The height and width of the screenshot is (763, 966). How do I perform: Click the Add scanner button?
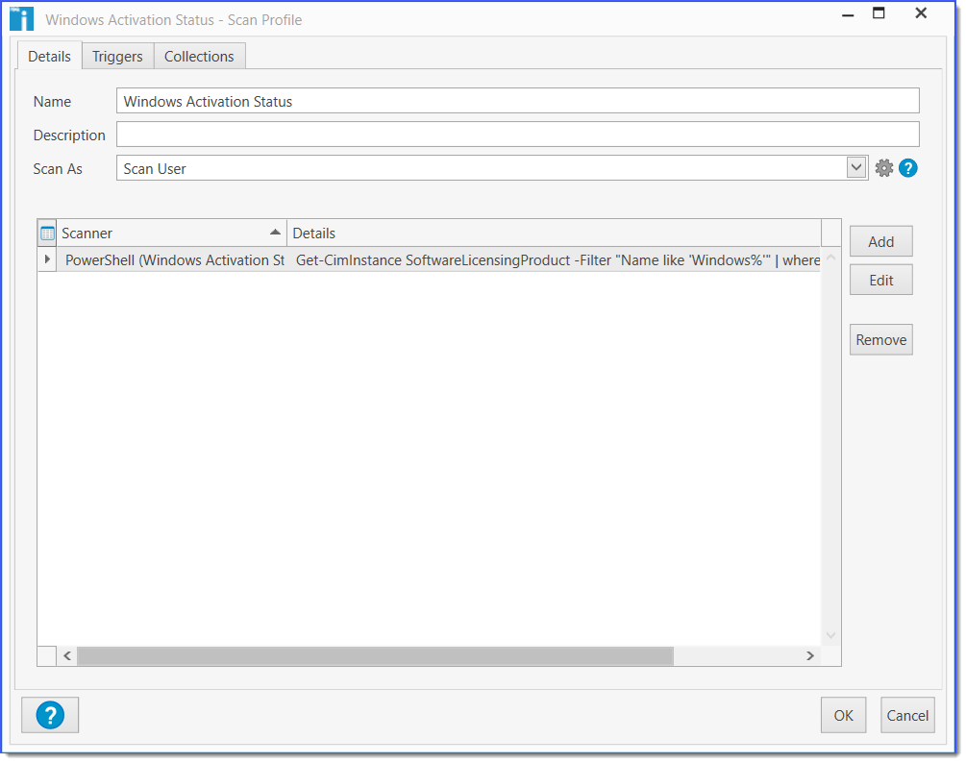[x=881, y=242]
